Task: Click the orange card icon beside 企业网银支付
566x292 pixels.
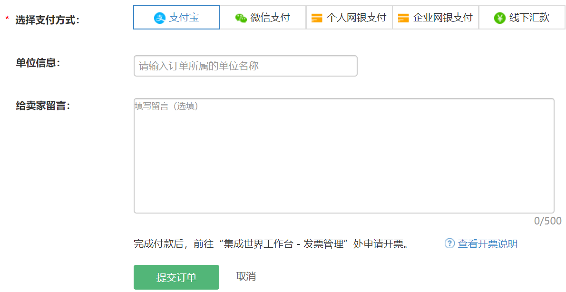Action: click(x=403, y=18)
